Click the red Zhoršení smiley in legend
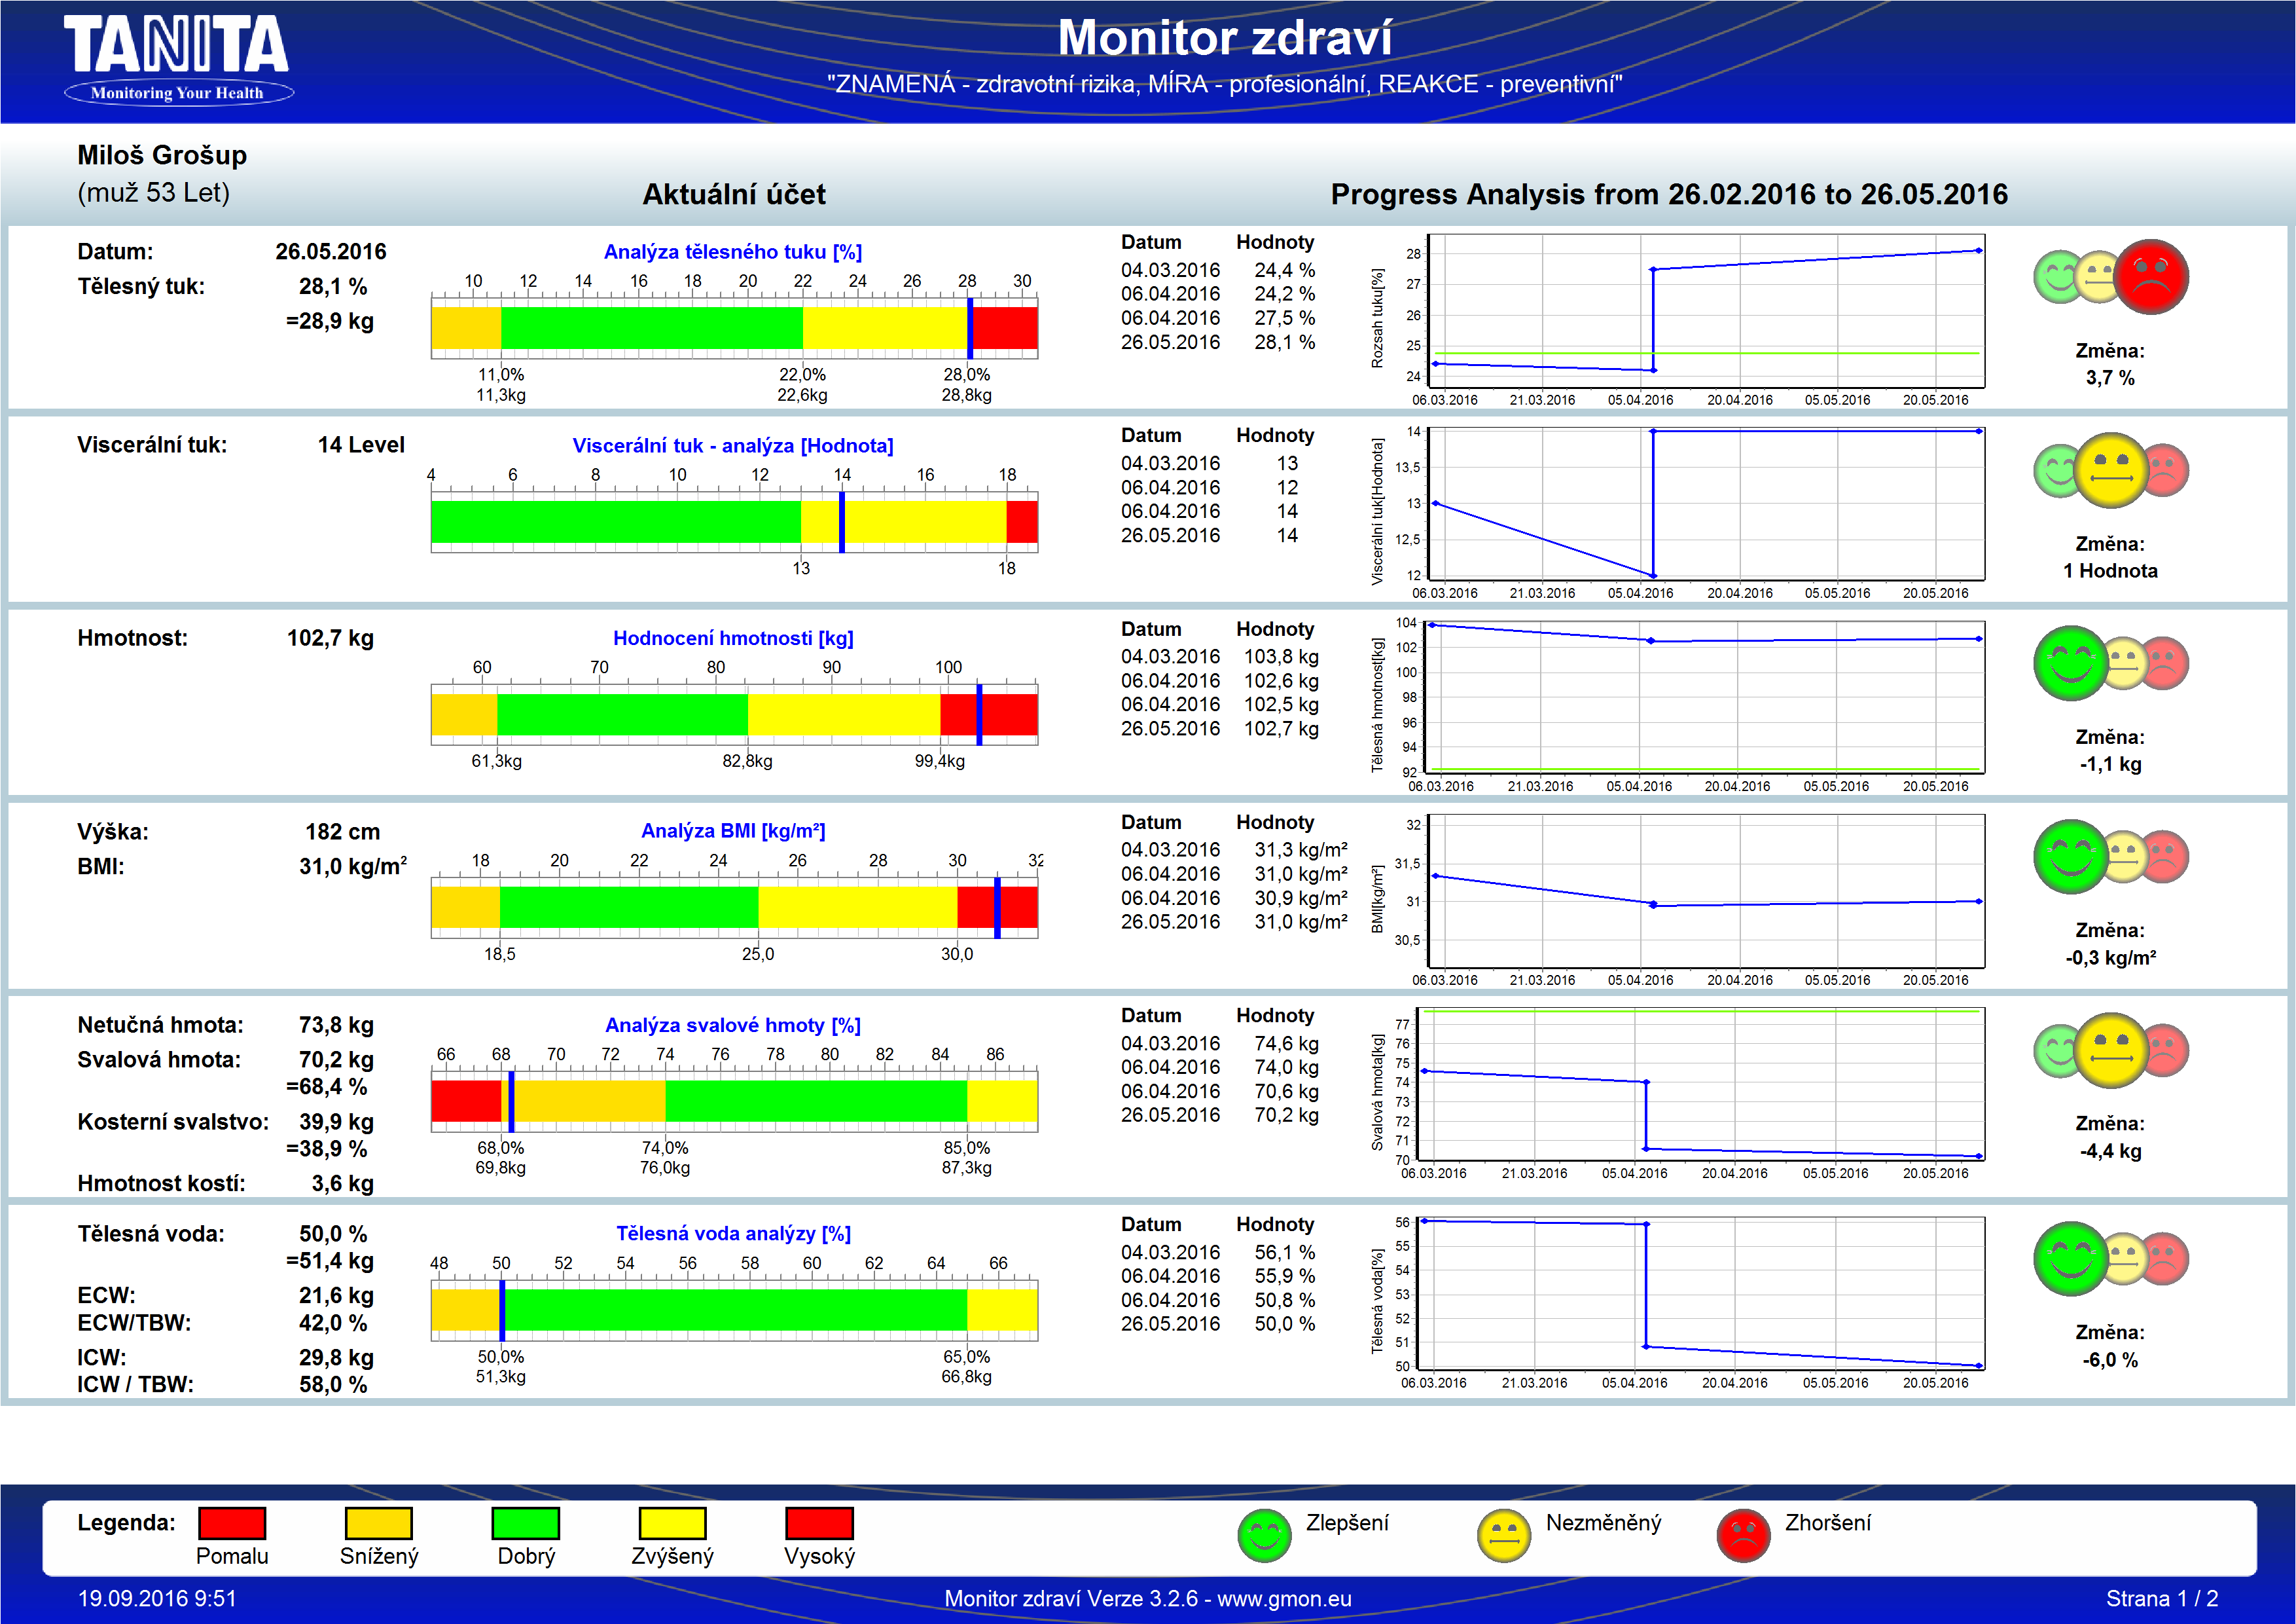Image resolution: width=2296 pixels, height=1624 pixels. point(1744,1535)
